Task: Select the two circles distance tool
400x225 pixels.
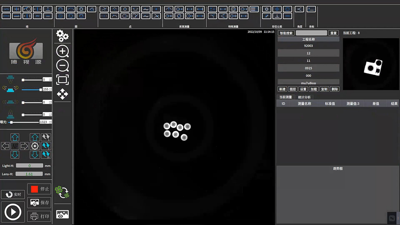Action: tap(169, 16)
